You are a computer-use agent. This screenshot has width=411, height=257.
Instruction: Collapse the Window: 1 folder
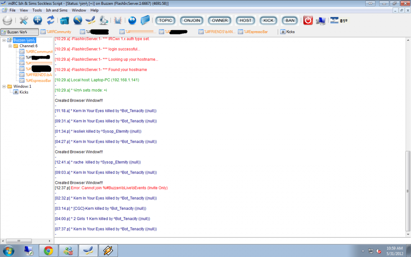point(4,86)
